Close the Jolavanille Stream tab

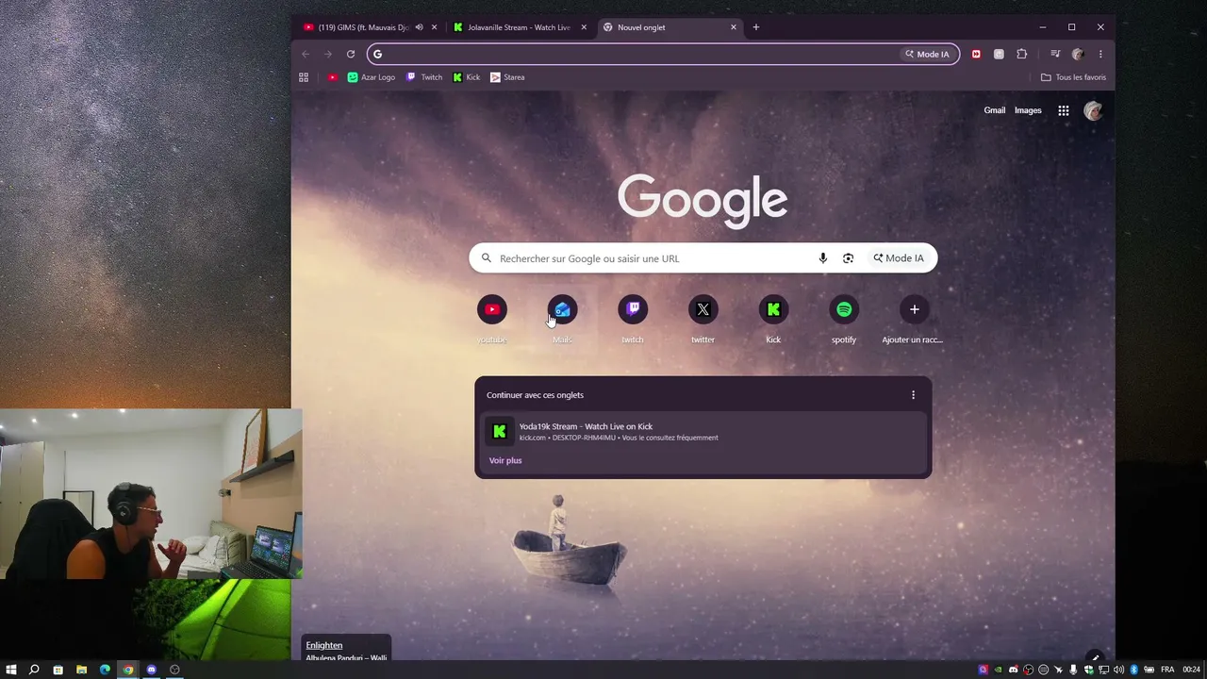[x=584, y=27]
